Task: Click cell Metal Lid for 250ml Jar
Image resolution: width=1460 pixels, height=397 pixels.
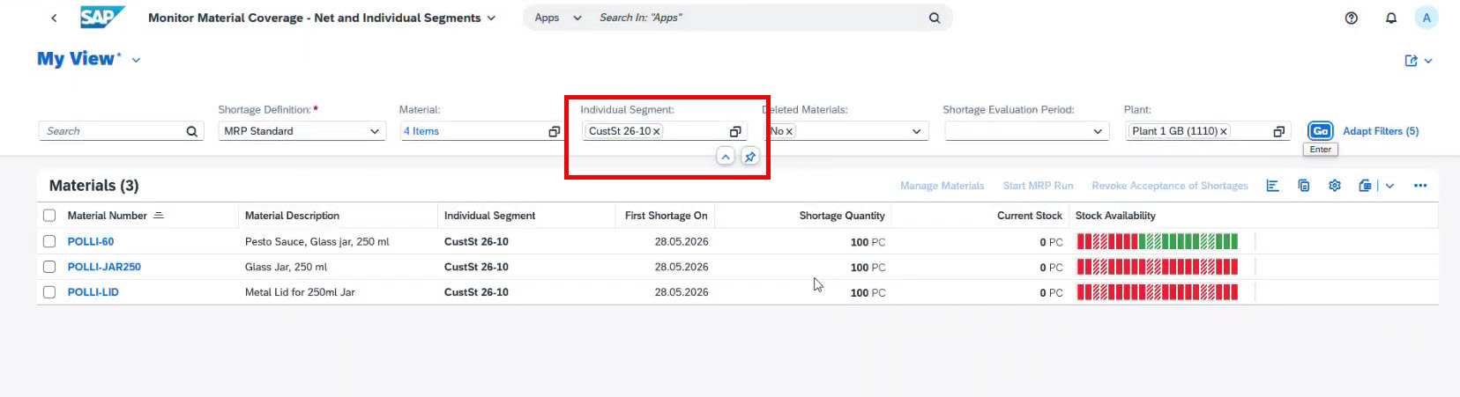Action: pos(300,292)
